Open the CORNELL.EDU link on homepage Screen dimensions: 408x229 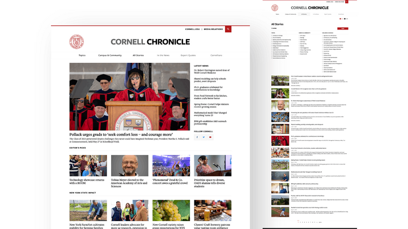pyautogui.click(x=193, y=29)
